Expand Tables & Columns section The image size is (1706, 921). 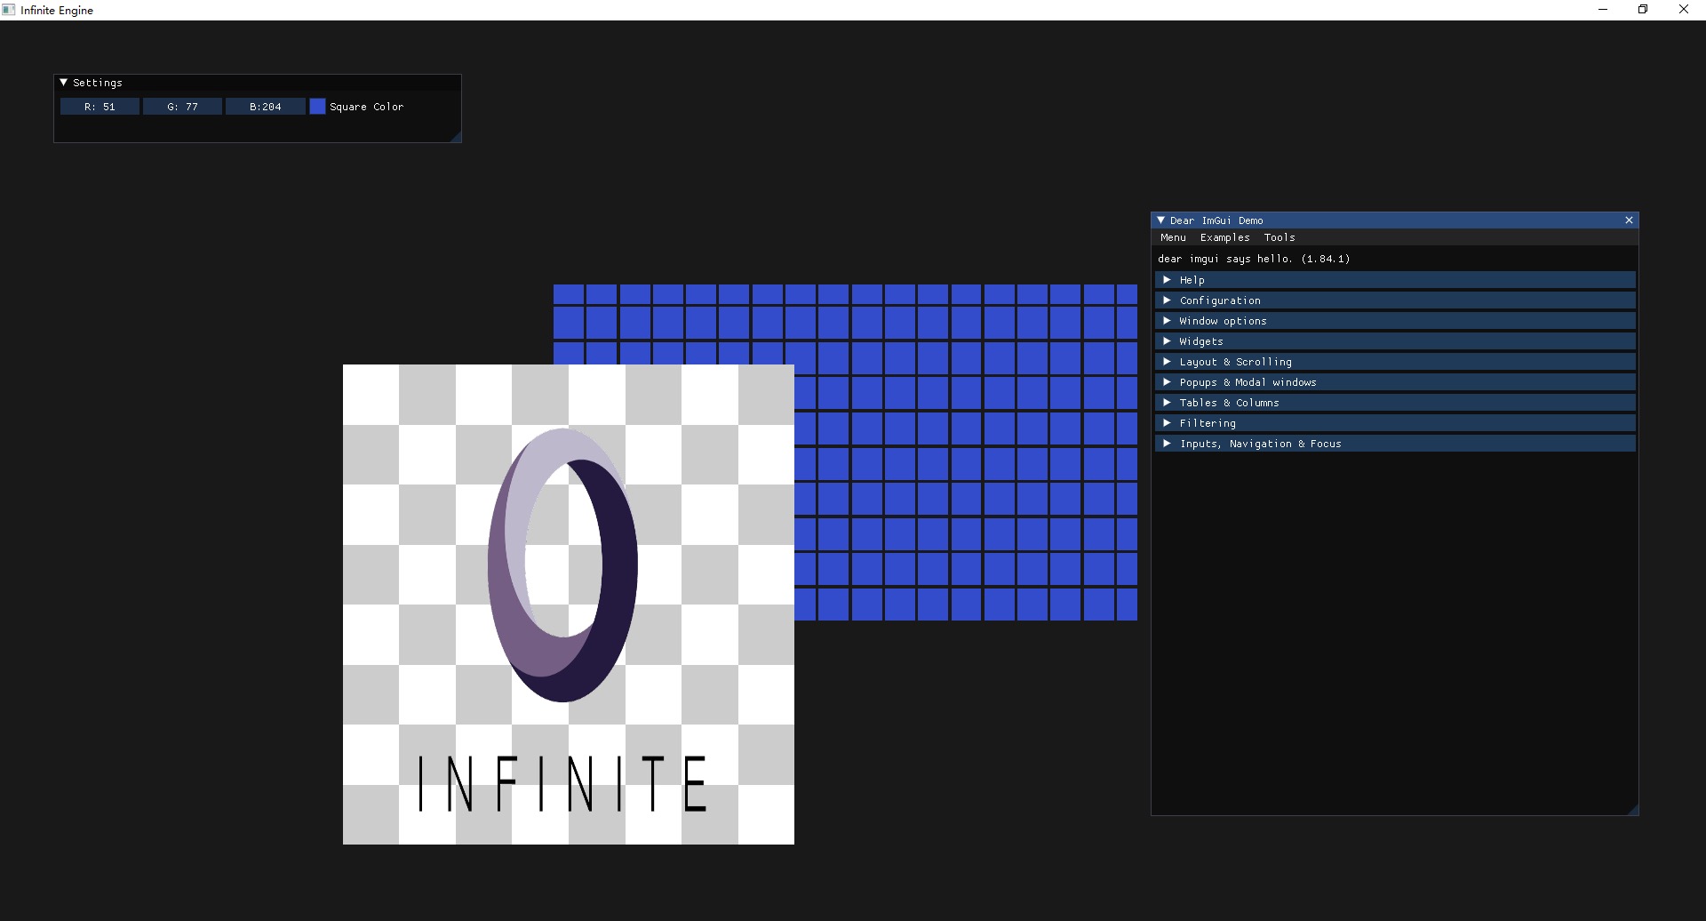(1395, 403)
